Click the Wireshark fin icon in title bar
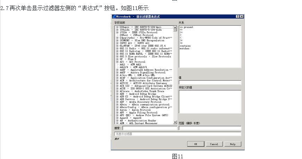 [114, 17]
